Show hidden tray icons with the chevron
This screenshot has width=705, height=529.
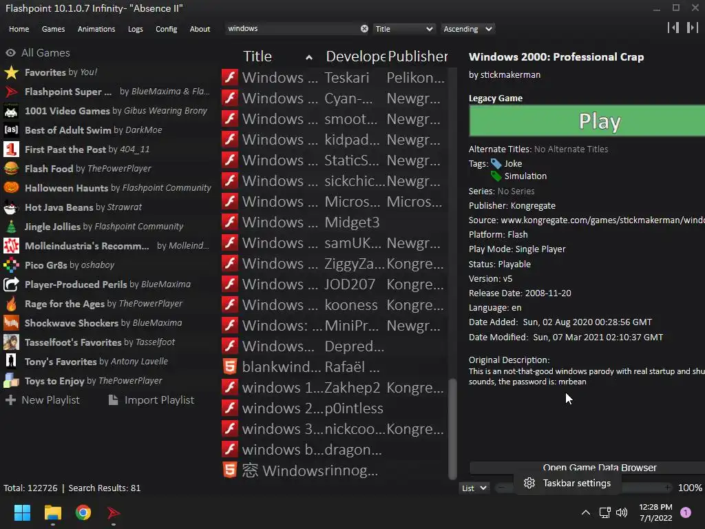pyautogui.click(x=586, y=512)
